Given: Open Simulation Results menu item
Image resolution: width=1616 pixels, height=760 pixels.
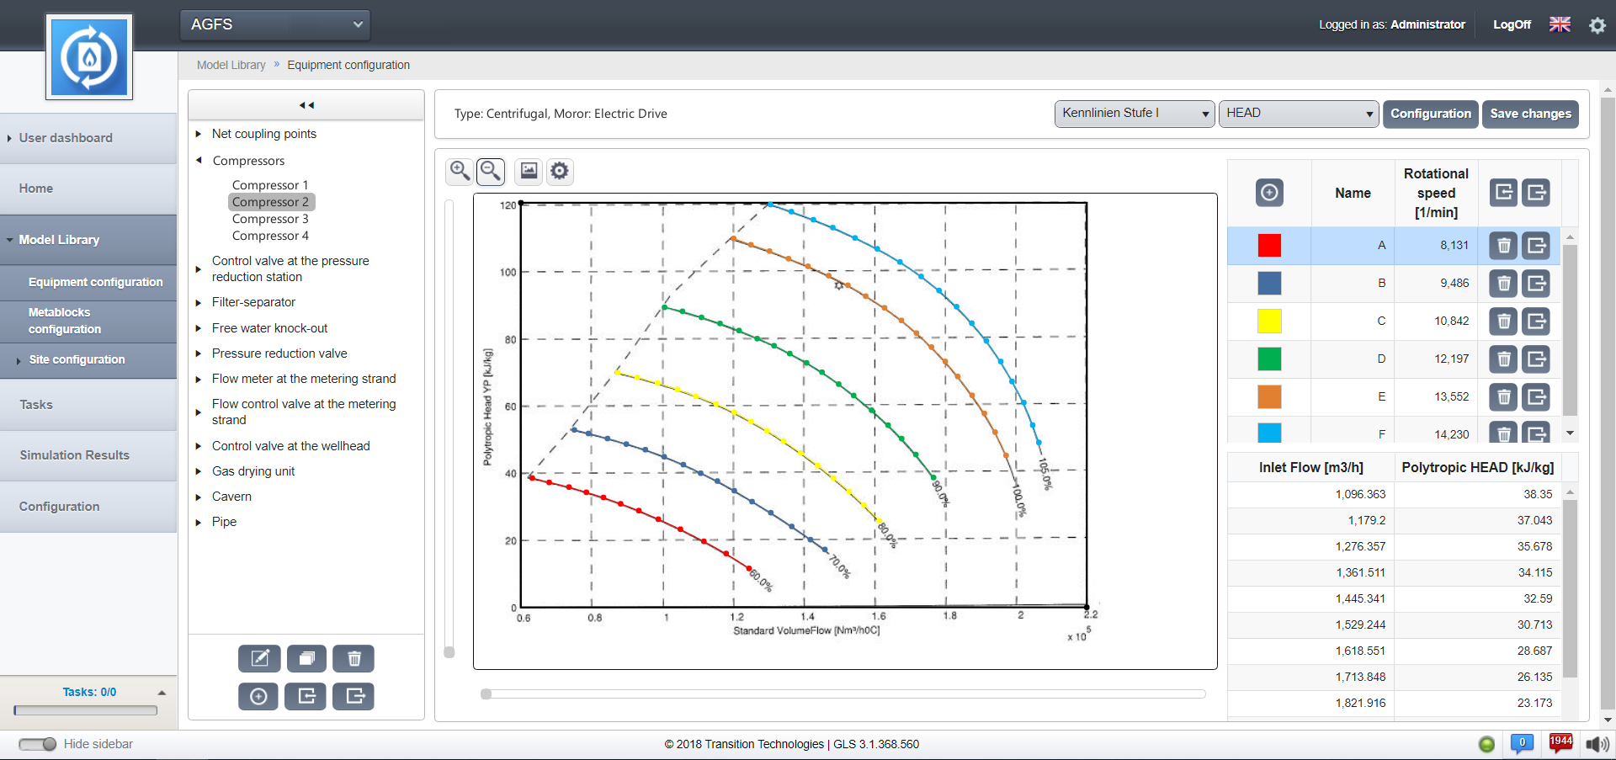Looking at the screenshot, I should 75,455.
